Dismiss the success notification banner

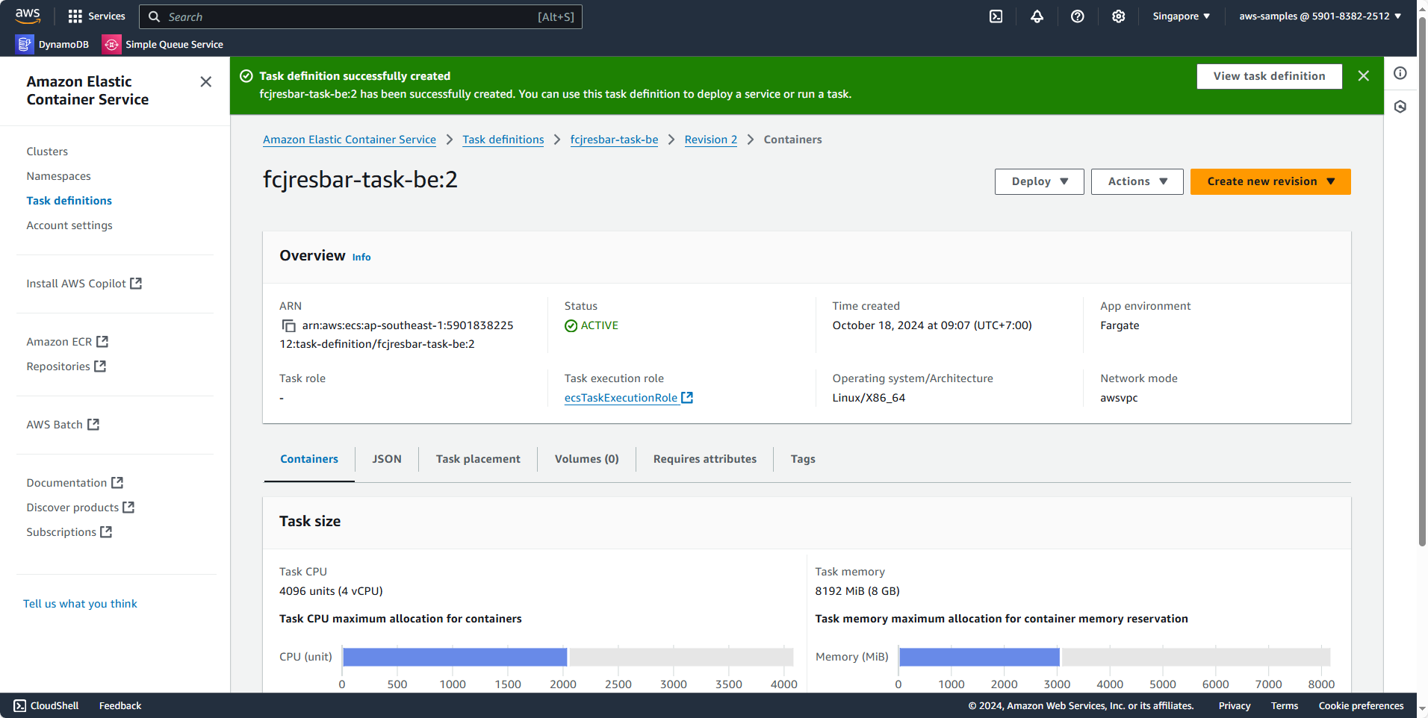click(1363, 76)
